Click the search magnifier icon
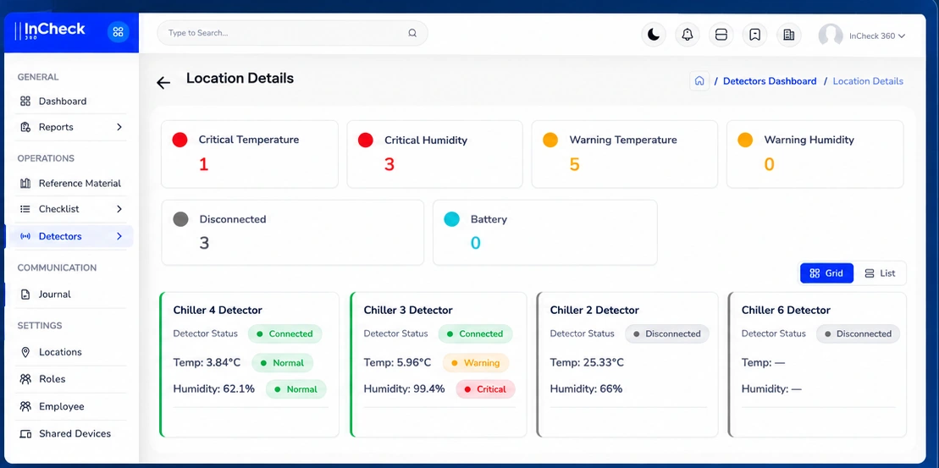 pyautogui.click(x=412, y=33)
